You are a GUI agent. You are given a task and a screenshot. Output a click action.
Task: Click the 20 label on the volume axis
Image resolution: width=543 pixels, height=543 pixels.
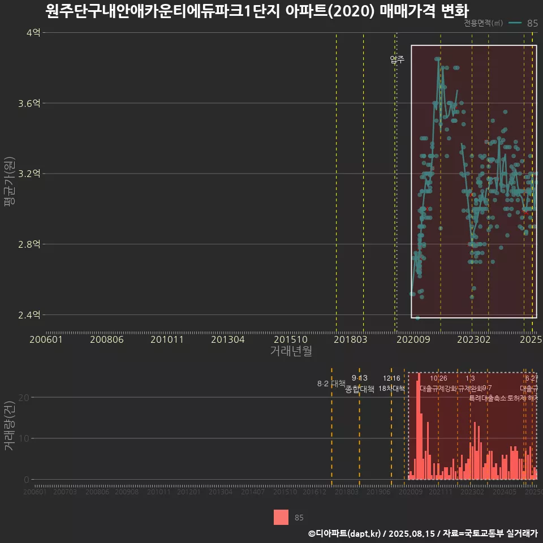pyautogui.click(x=24, y=397)
